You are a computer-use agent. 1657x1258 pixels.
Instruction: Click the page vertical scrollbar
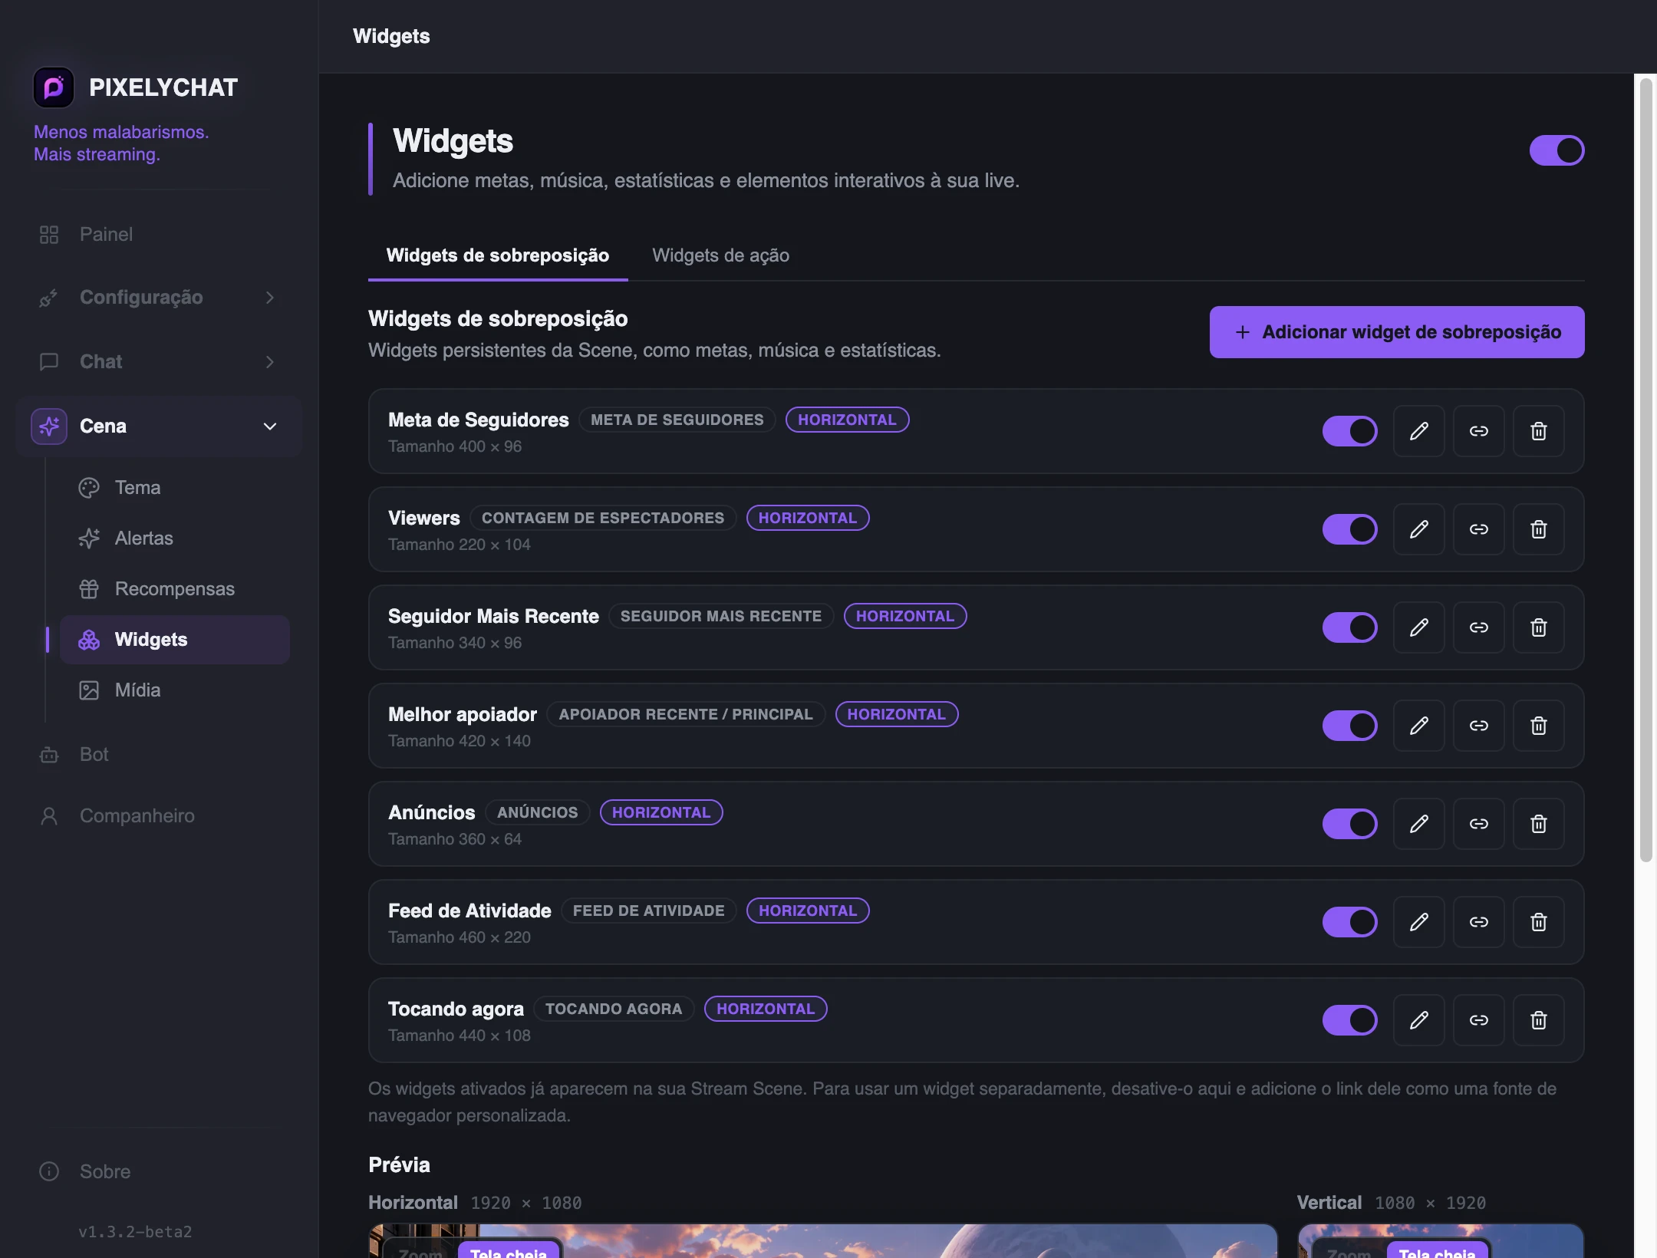[x=1645, y=469]
